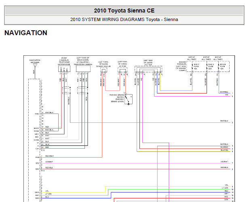Click the 'TELEPHONE MICROPHONE' label
Viewport: 245px width, 202px height.
[64, 63]
